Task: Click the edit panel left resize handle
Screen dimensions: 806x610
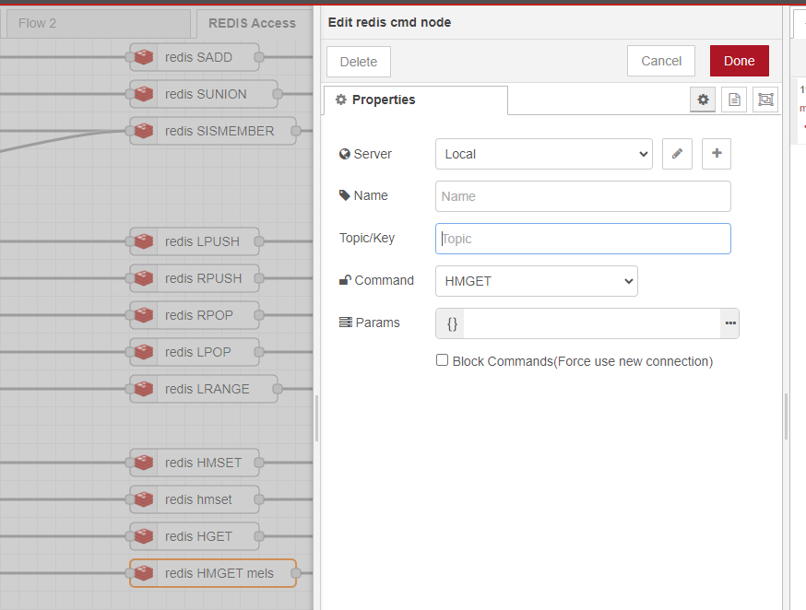Action: [x=316, y=418]
